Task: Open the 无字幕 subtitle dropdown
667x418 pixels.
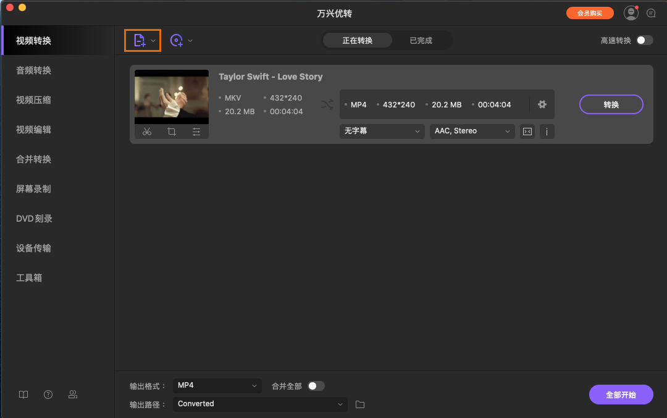Action: [381, 131]
